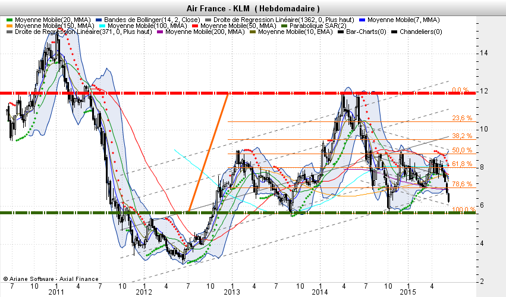Click the 2012 year label on time axis
Screen dimensions: 506x297
(x=144, y=292)
